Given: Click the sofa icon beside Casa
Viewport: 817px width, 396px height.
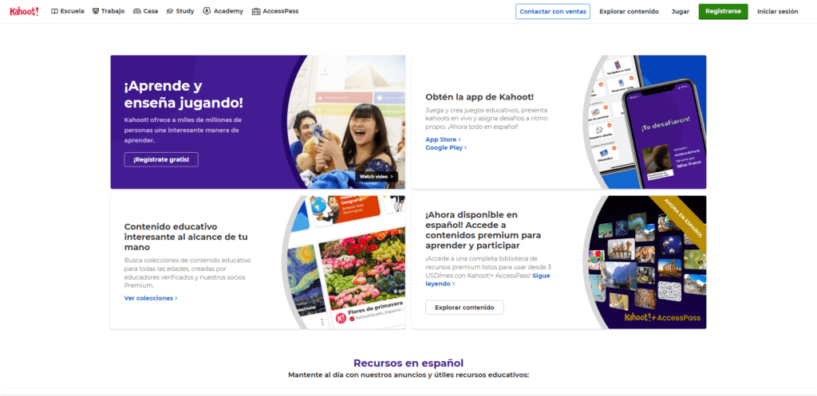Looking at the screenshot, I should tap(137, 11).
